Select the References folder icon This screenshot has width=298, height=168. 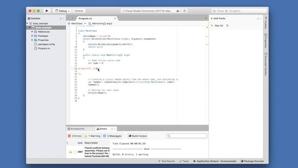point(35,32)
